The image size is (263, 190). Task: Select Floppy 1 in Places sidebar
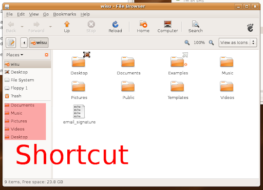coord(27,88)
